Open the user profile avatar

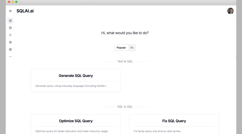(x=230, y=11)
